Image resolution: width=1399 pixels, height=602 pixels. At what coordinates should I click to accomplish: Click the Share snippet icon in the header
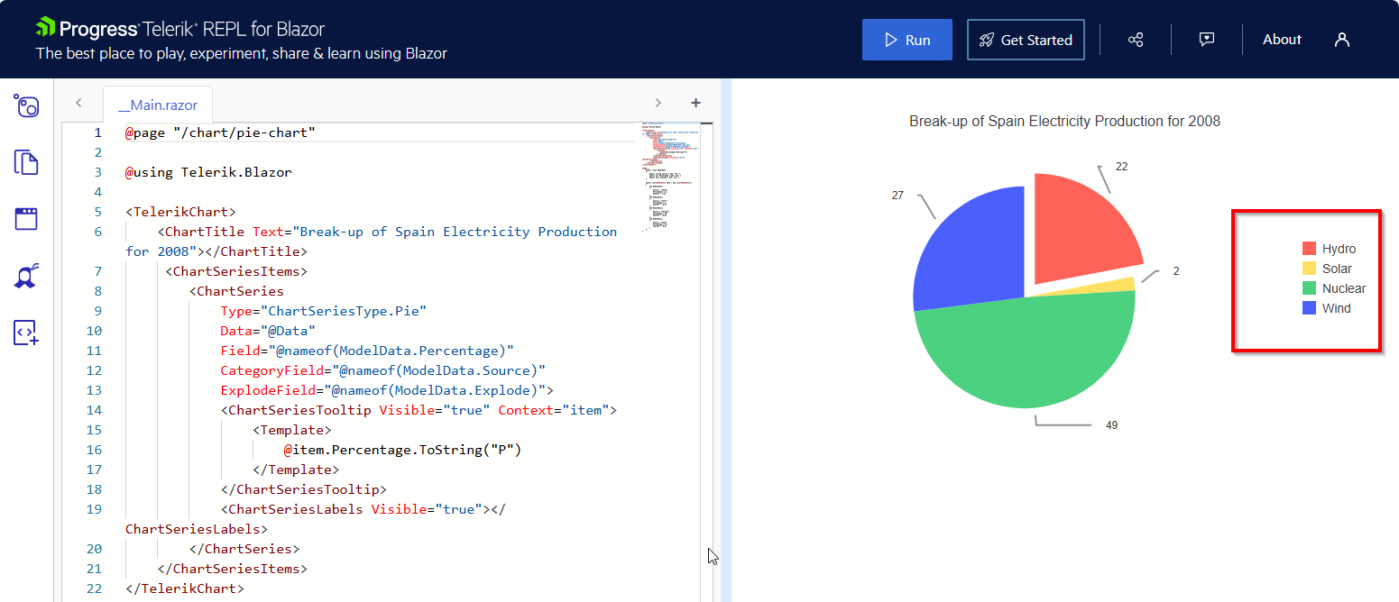pos(1136,39)
